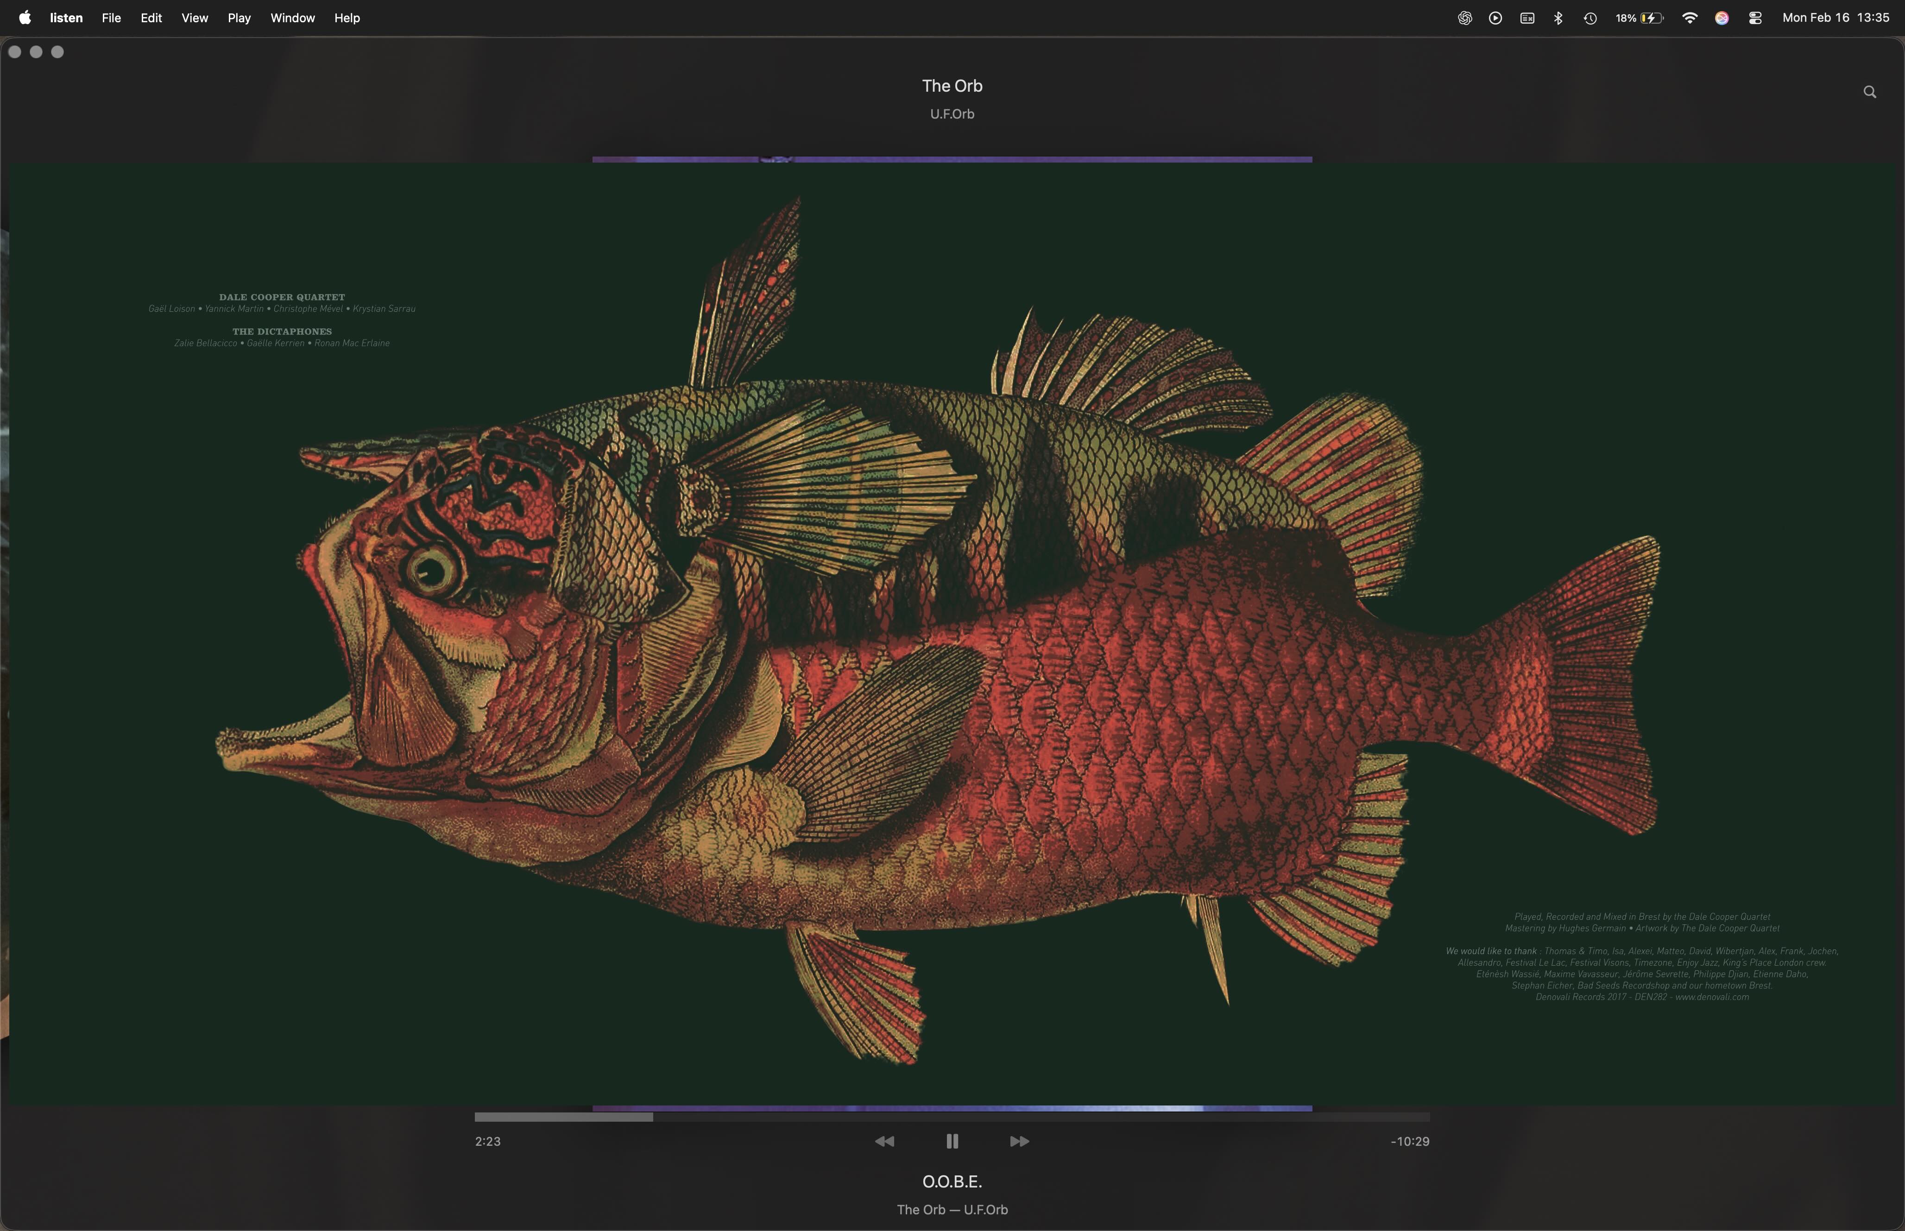Click the Apple logo menu

(25, 18)
